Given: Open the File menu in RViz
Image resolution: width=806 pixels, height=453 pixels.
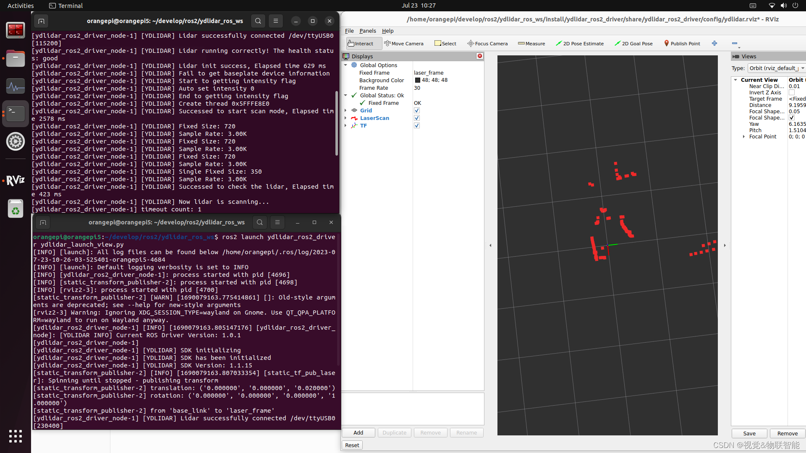Looking at the screenshot, I should (349, 31).
